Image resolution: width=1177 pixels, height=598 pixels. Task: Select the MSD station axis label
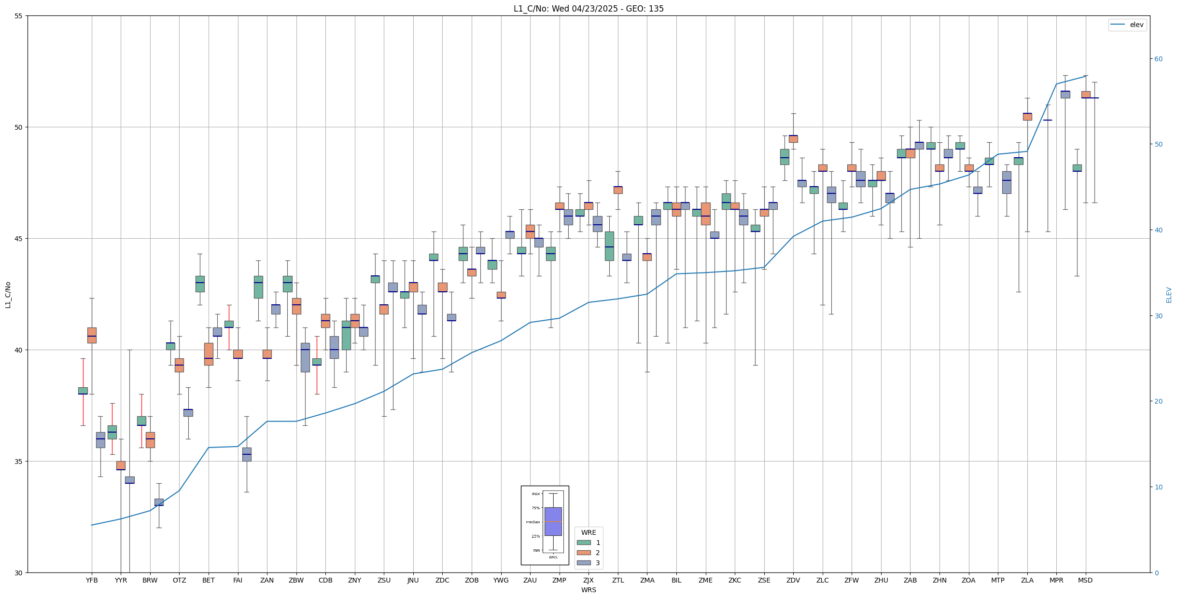click(x=1085, y=580)
